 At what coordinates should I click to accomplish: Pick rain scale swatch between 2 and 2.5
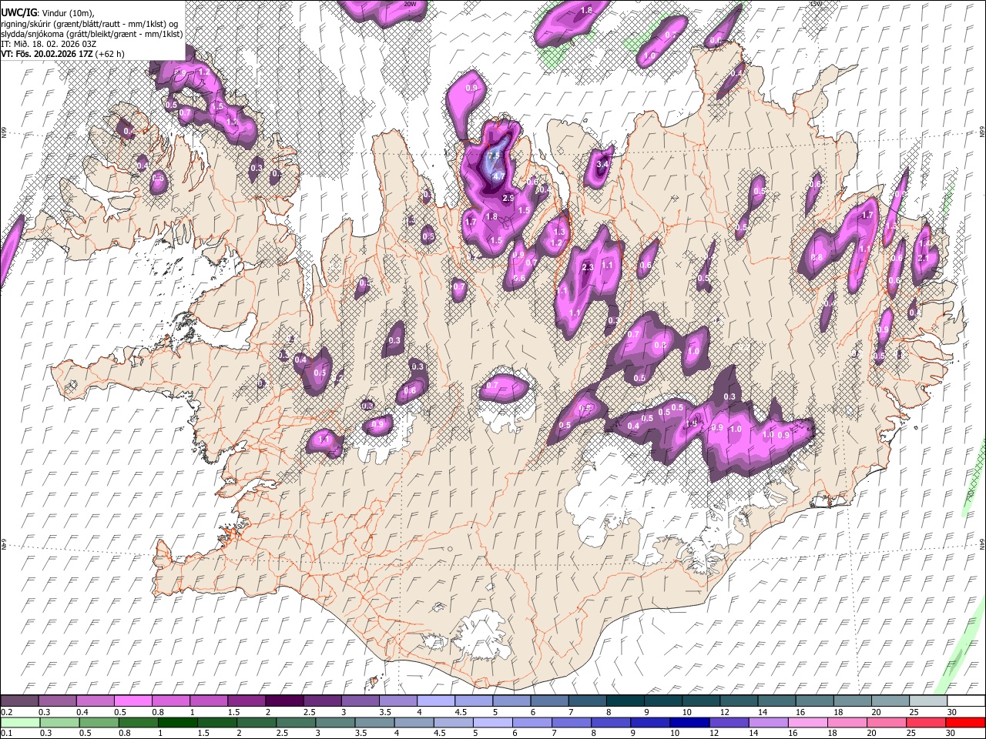pyautogui.click(x=256, y=723)
